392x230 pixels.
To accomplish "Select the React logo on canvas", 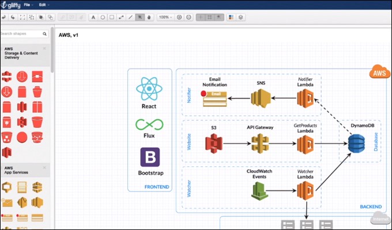I will tap(149, 89).
